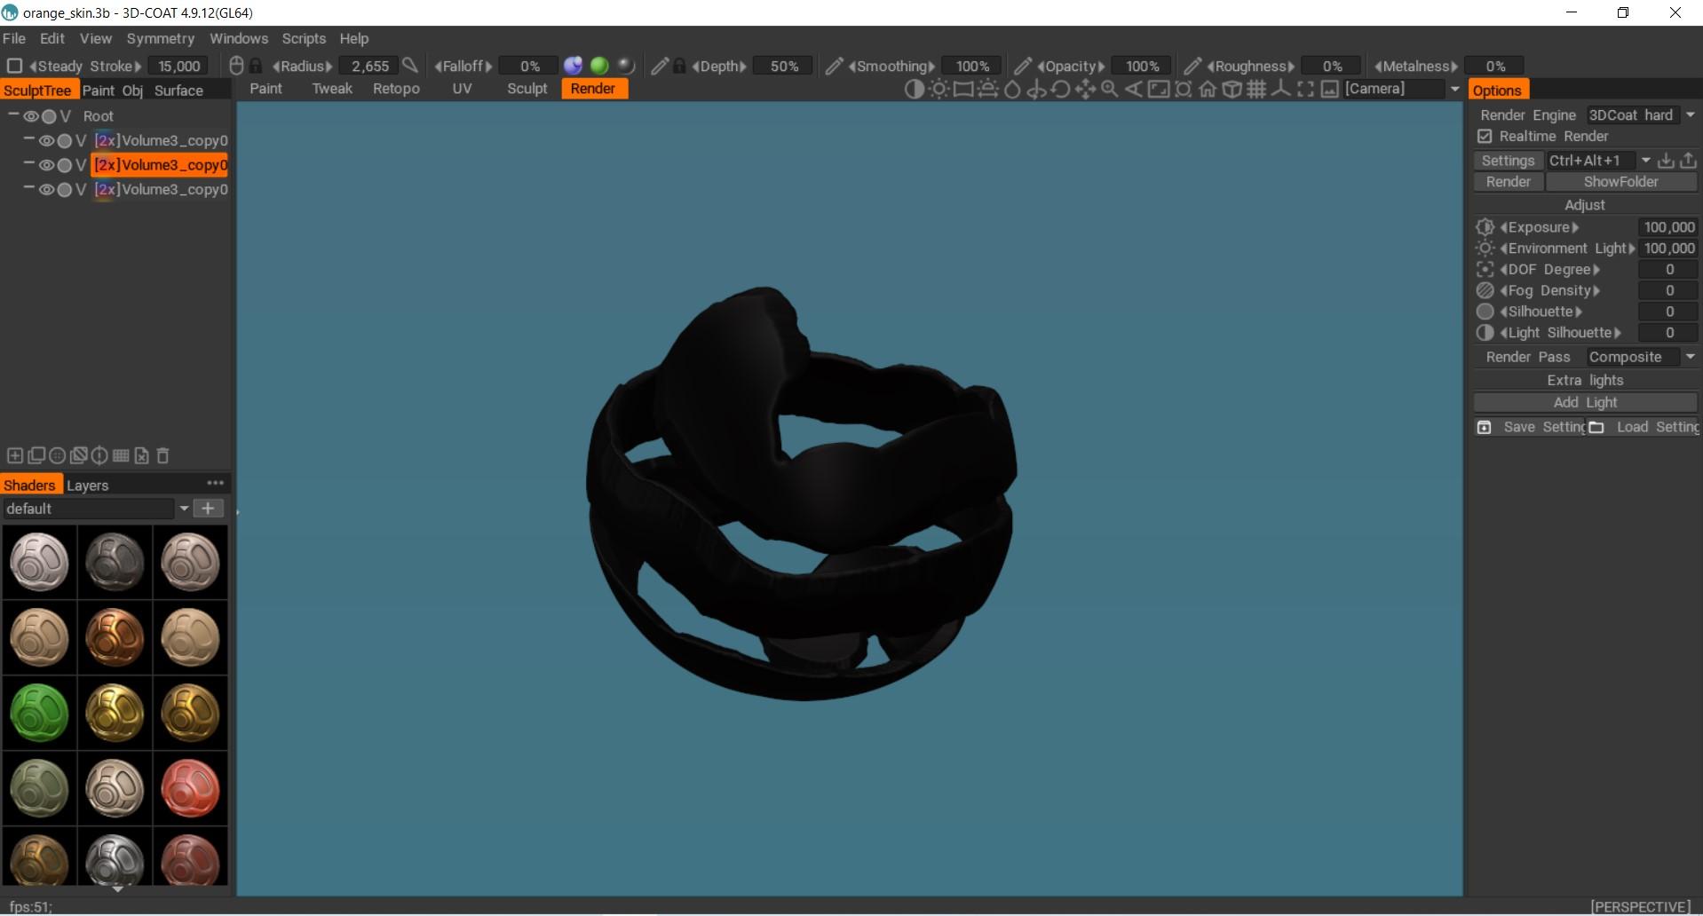Toggle the Realtime Render checkbox
1703x916 pixels.
click(1485, 136)
